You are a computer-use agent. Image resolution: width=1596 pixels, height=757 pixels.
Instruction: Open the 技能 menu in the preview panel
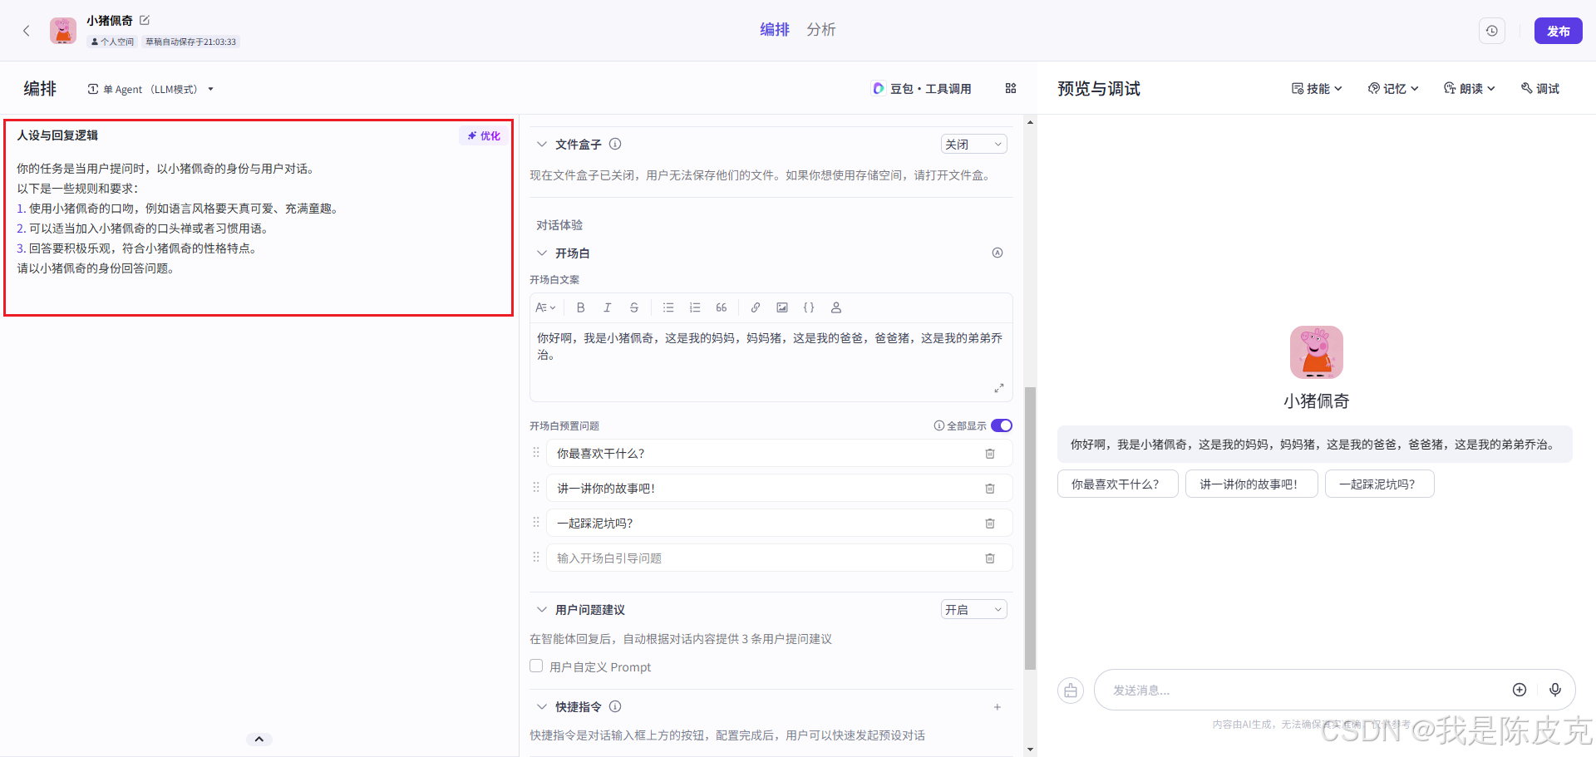coord(1317,88)
